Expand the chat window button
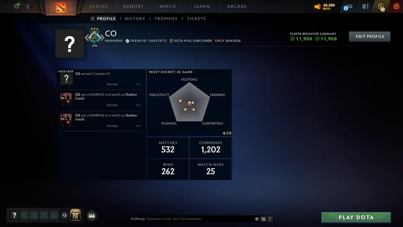The image size is (403, 227). (x=264, y=219)
